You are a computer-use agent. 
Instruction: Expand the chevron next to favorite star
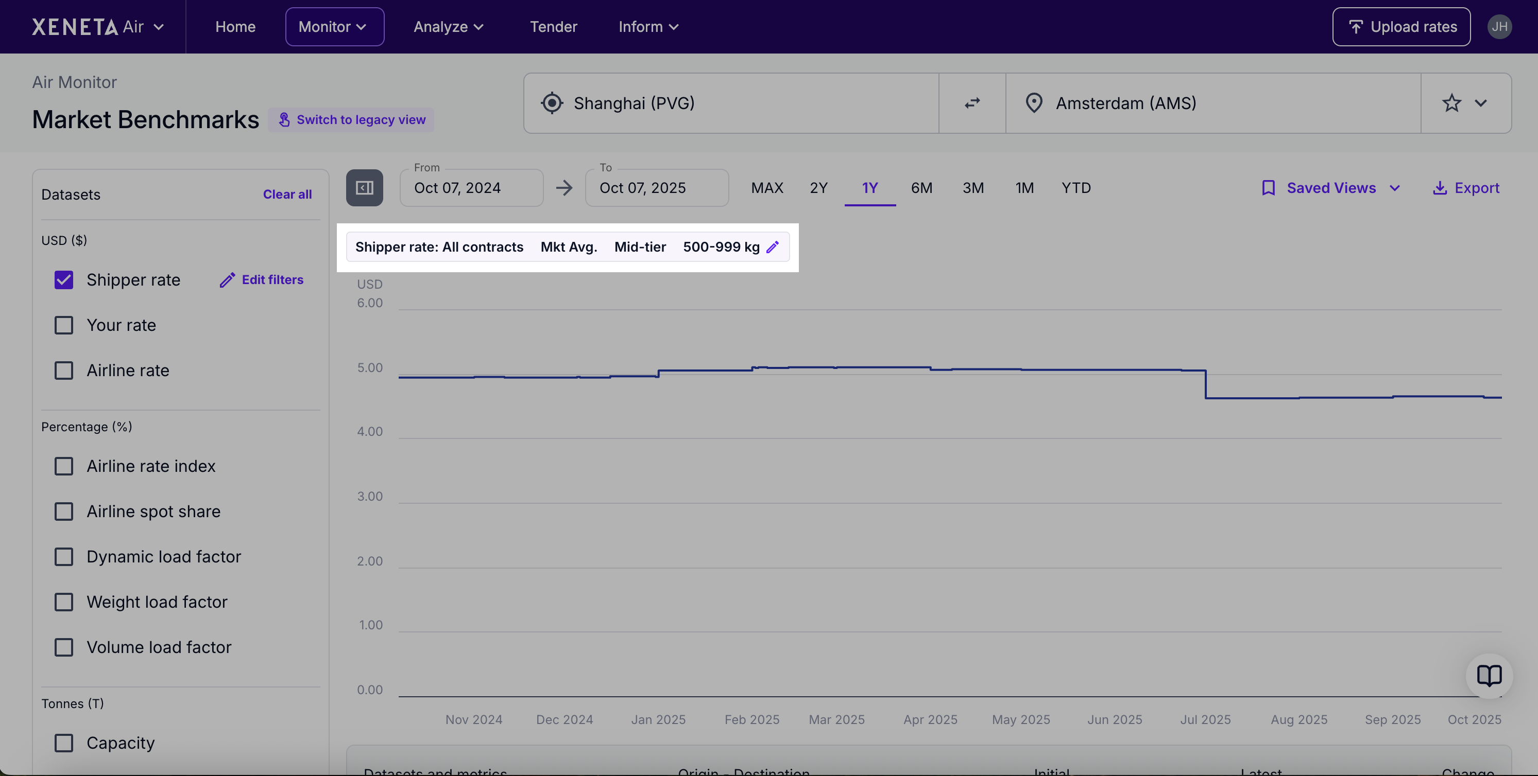[x=1481, y=103]
